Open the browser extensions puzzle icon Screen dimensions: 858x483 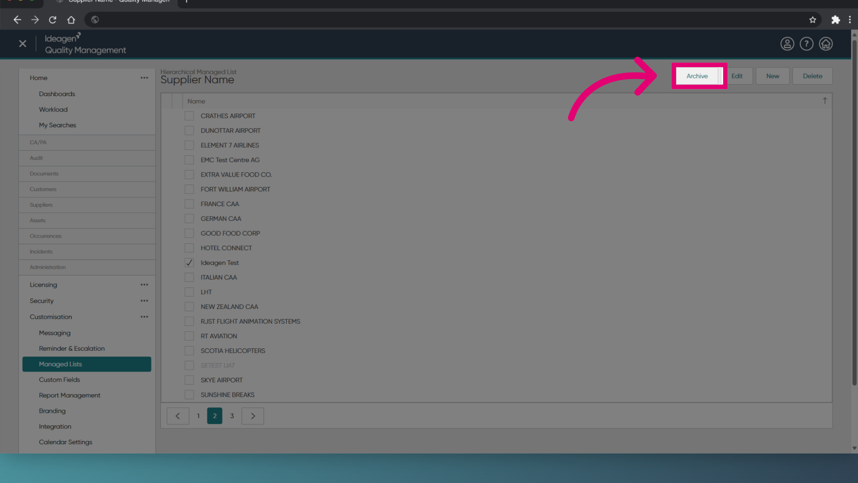pyautogui.click(x=836, y=20)
